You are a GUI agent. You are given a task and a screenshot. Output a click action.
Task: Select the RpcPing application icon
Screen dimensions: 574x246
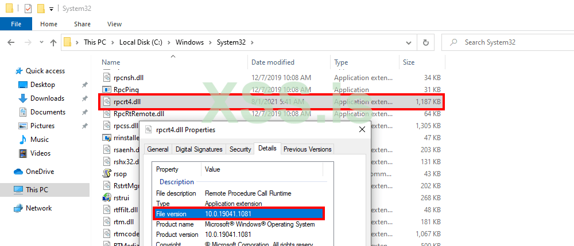click(x=107, y=89)
